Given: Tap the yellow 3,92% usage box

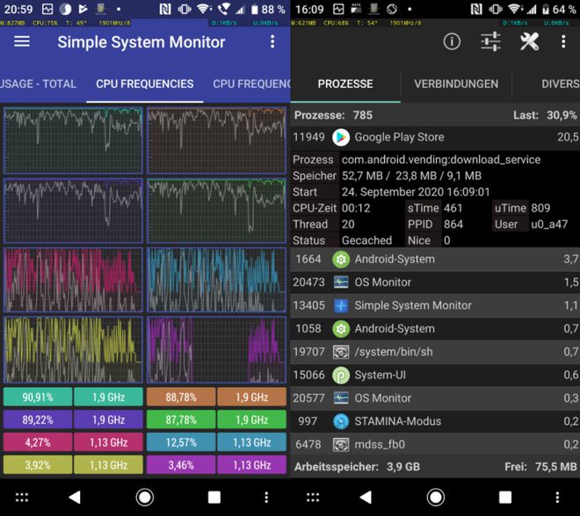Looking at the screenshot, I should coord(38,465).
